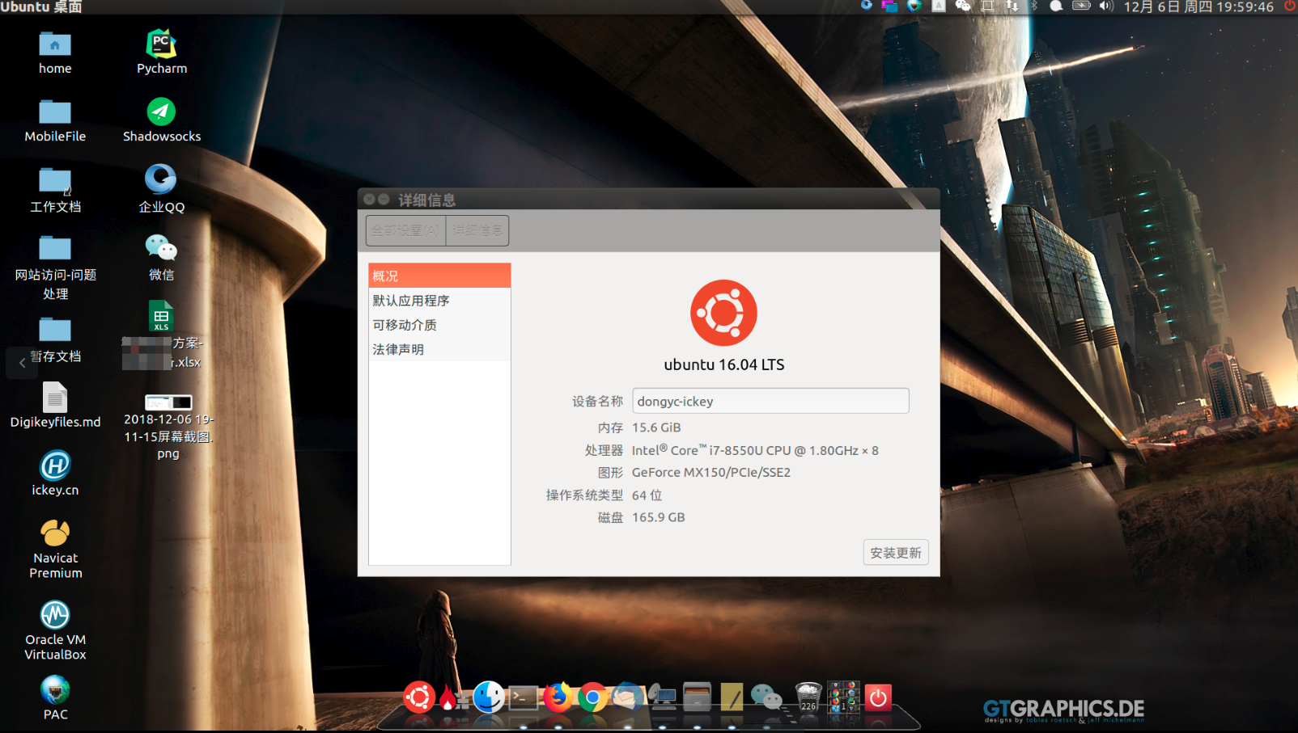Open the trash bin showing 226
The height and width of the screenshot is (733, 1298).
[x=808, y=697]
